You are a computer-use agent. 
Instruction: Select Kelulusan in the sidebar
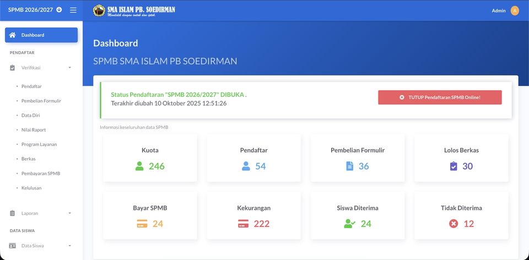coord(31,188)
